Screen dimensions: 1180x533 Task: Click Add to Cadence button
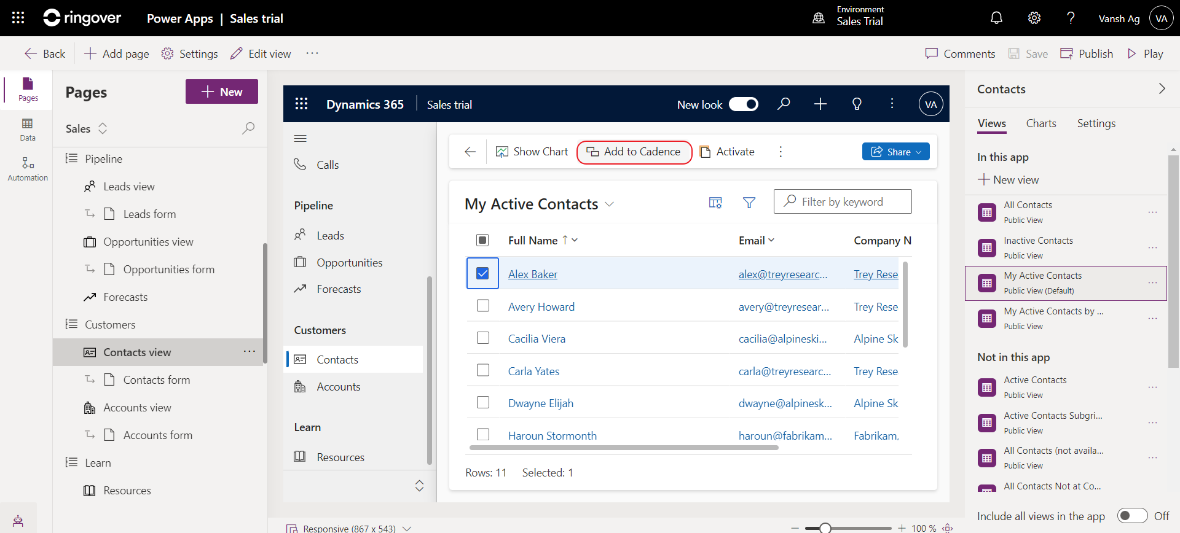pos(634,152)
